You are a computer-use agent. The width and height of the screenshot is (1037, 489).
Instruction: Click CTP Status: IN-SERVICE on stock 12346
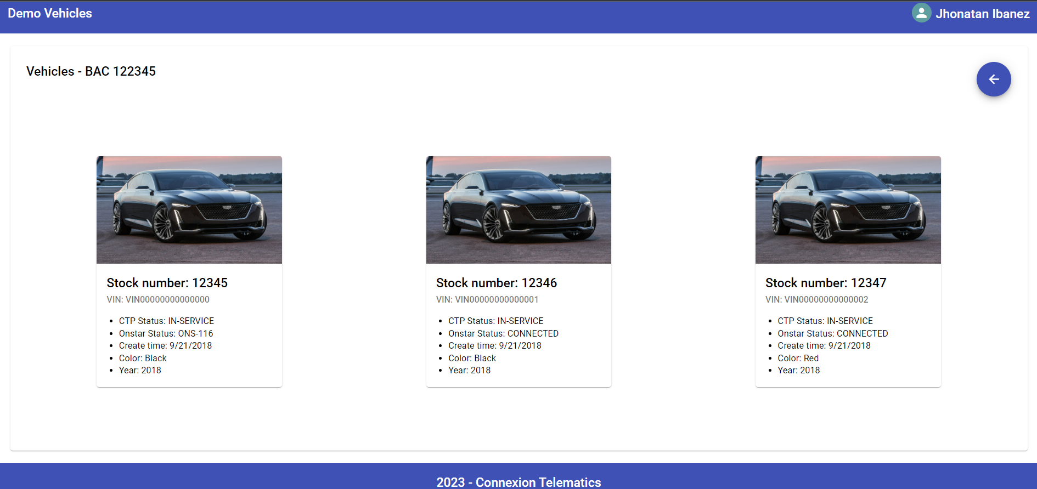point(496,321)
